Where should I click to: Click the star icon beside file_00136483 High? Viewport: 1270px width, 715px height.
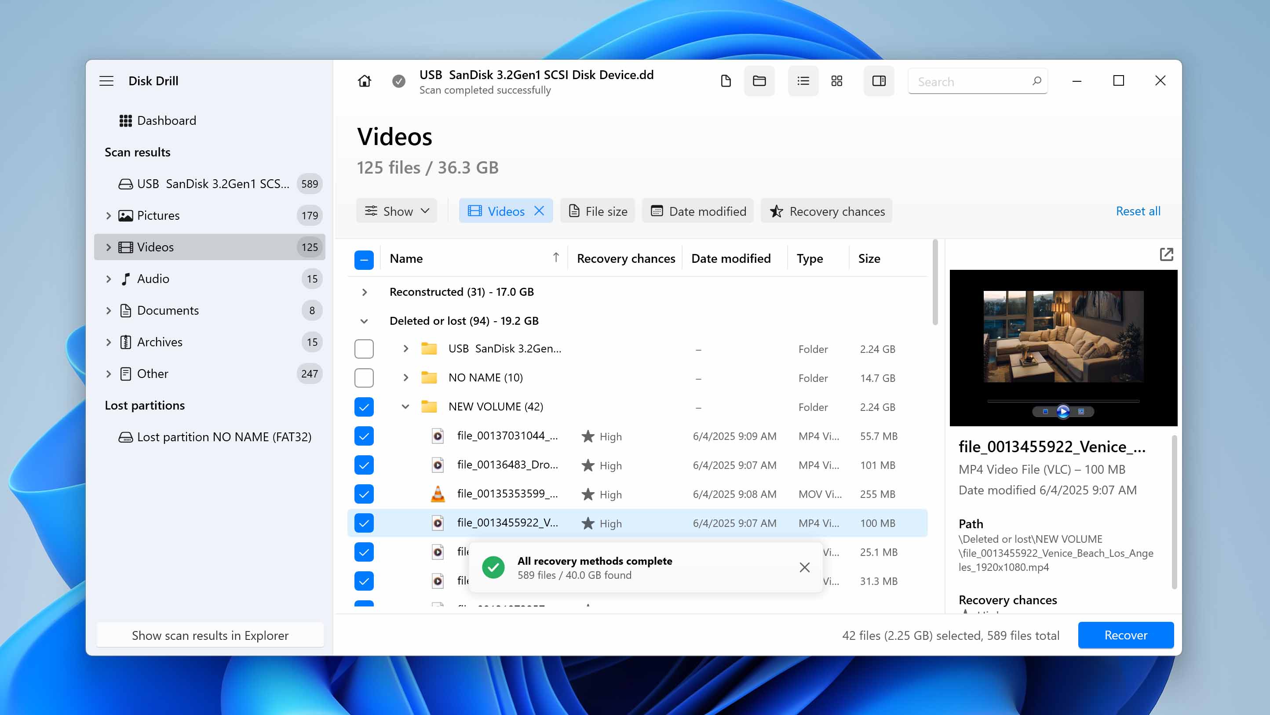pyautogui.click(x=588, y=465)
